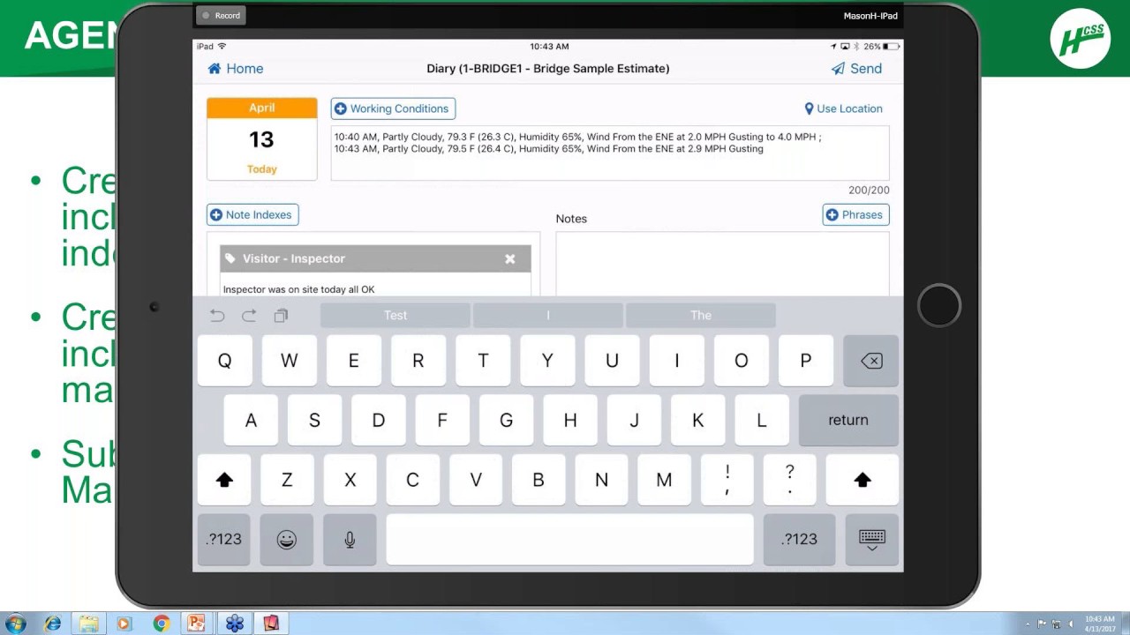Tap the M key
The width and height of the screenshot is (1130, 635).
coord(664,480)
